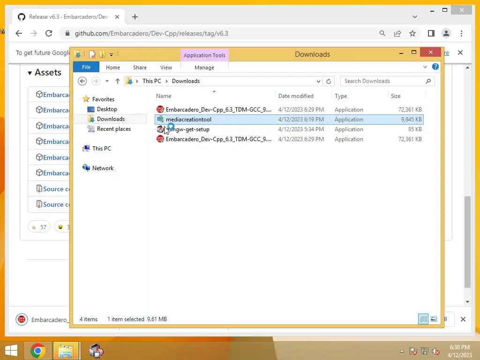Open Windows Start button
The height and width of the screenshot is (360, 480).
tap(11, 351)
